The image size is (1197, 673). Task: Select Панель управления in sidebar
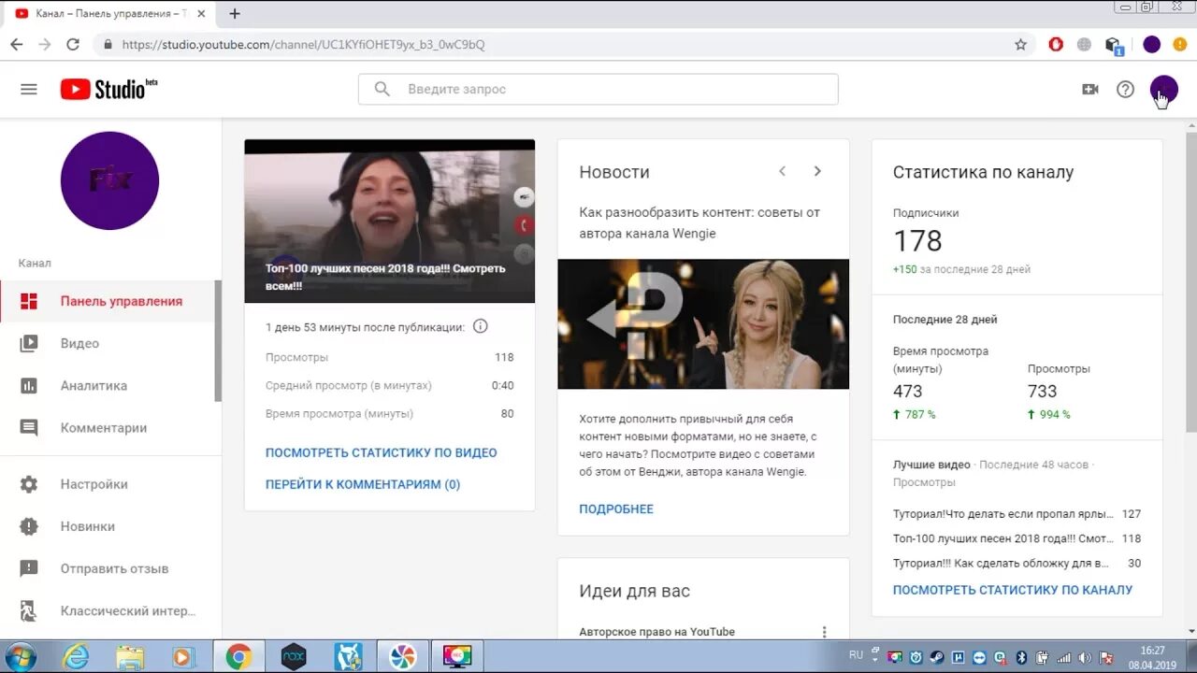108,301
